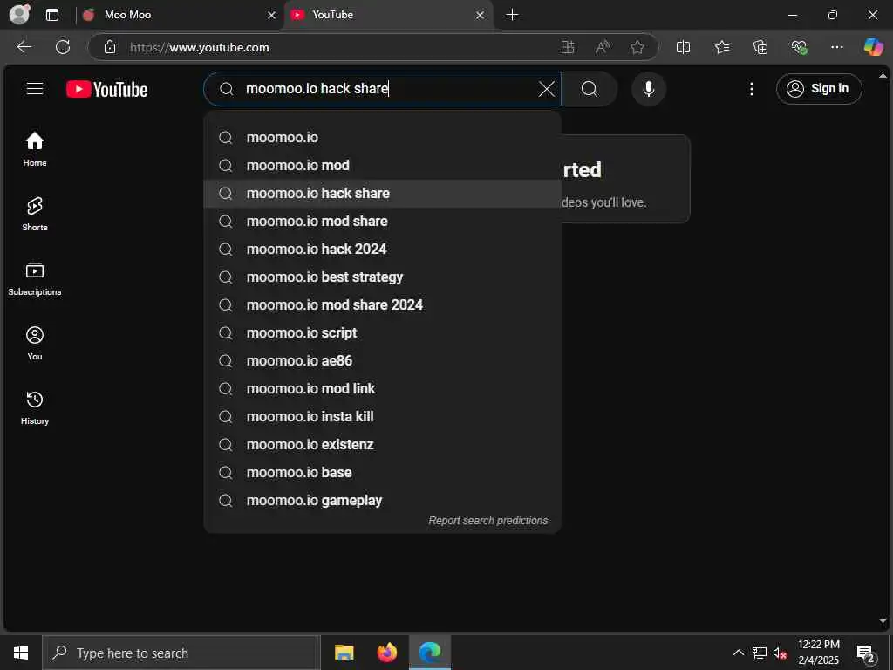The width and height of the screenshot is (893, 670).
Task: Go to Home in sidebar
Action: [35, 149]
